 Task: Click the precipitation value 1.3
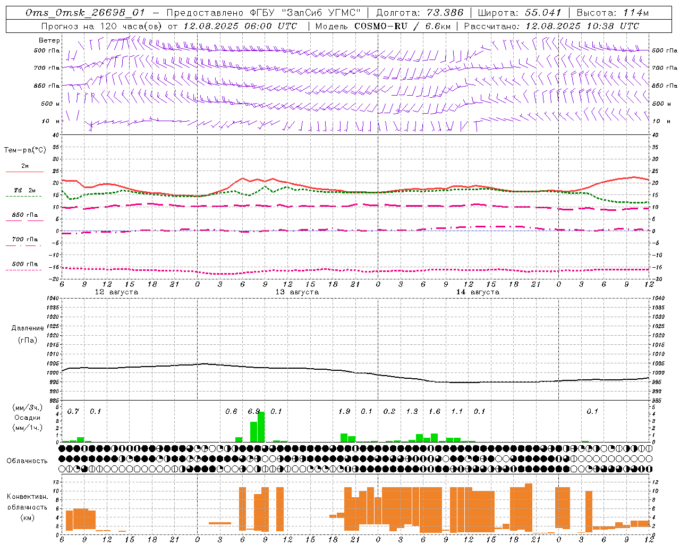pos(412,411)
